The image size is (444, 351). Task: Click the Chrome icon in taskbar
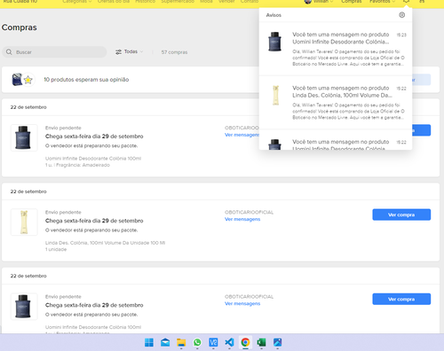(245, 342)
